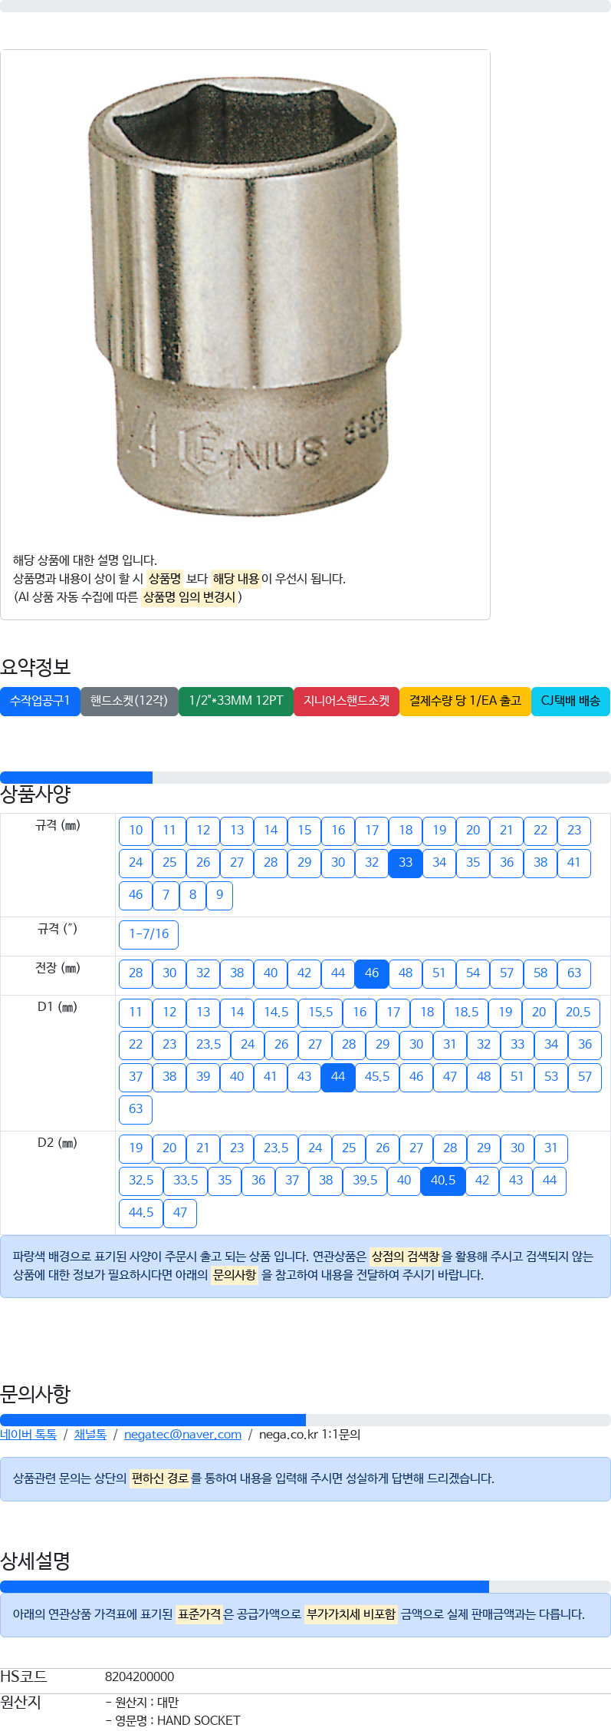
Task: Click the 상품사양 progress bar
Action: [x=305, y=778]
